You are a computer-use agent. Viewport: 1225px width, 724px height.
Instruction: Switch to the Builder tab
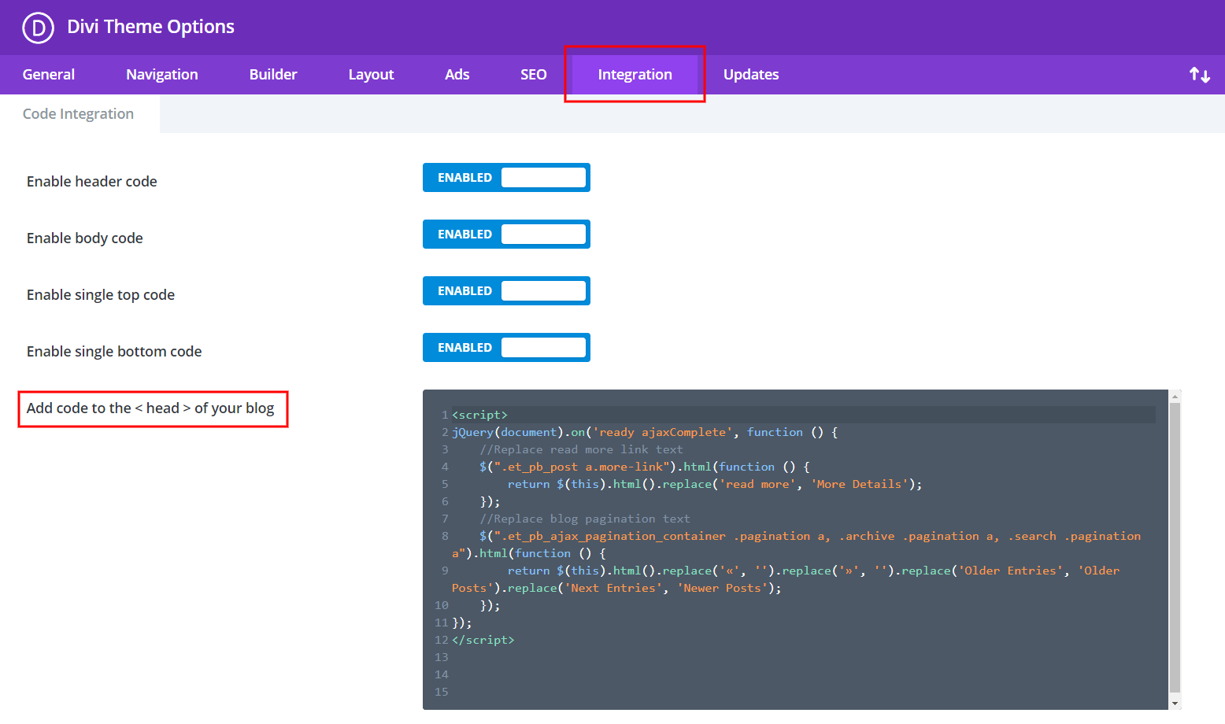tap(273, 75)
